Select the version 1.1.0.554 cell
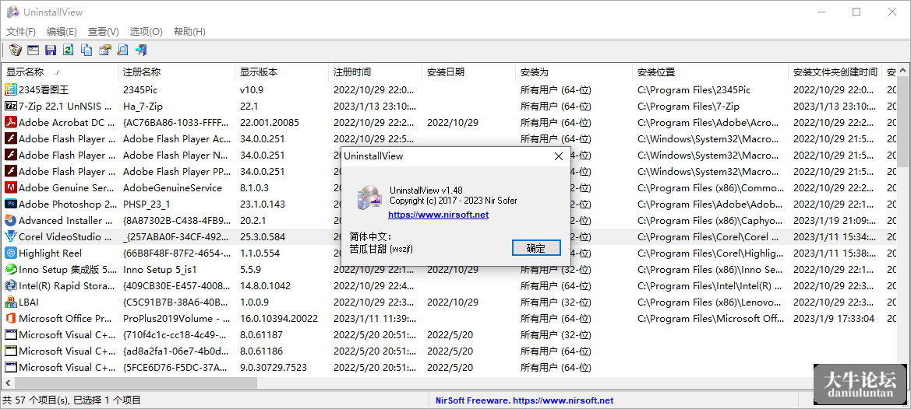Viewport: 911px width, 409px height. pyautogui.click(x=260, y=253)
